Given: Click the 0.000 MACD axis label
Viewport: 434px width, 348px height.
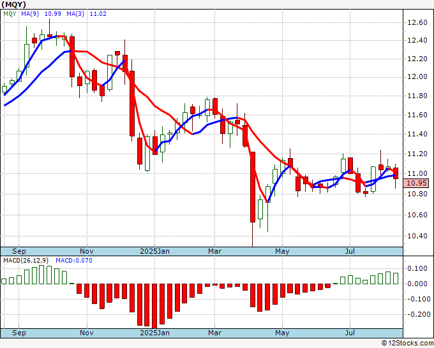Looking at the screenshot, I should pos(417,284).
